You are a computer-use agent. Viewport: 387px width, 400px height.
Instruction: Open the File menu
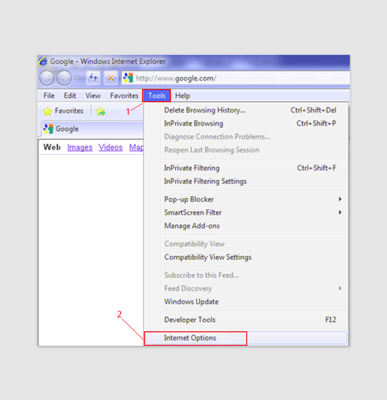pyautogui.click(x=49, y=96)
